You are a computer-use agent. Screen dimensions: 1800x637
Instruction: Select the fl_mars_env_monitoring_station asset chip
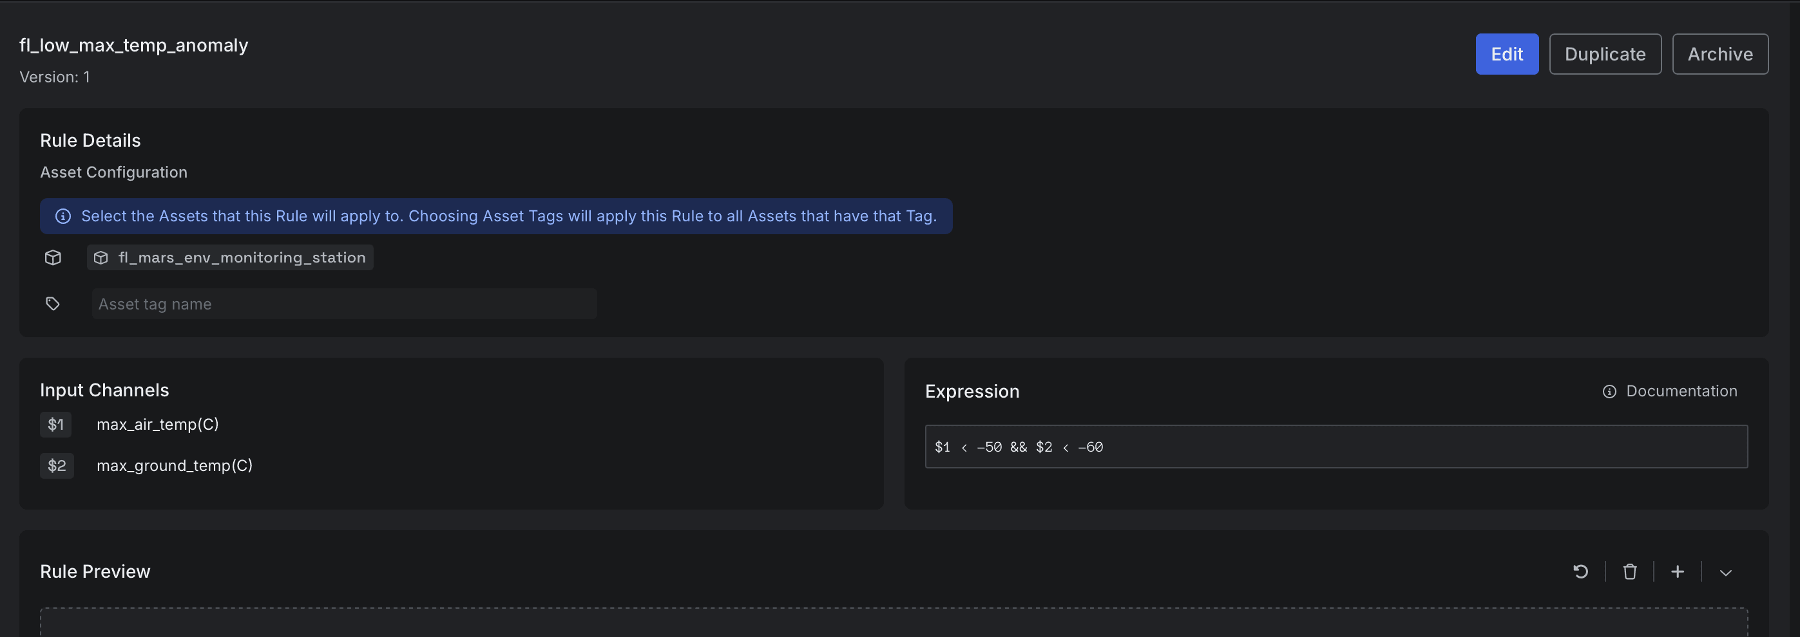tap(230, 257)
